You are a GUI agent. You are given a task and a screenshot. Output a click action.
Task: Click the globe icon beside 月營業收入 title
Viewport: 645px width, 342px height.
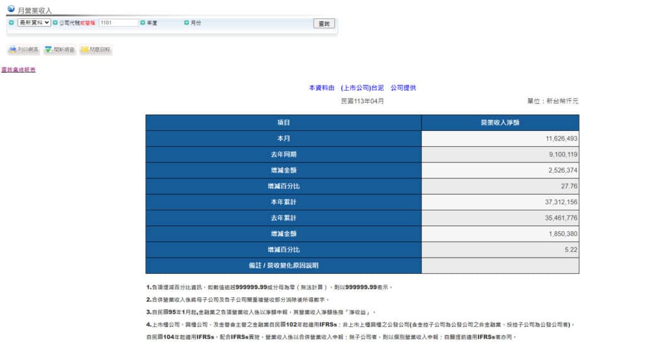11,9
